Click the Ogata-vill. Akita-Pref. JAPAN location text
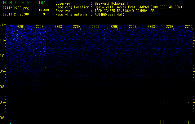Screen dimensions: 195x124 click(x=138, y=7)
